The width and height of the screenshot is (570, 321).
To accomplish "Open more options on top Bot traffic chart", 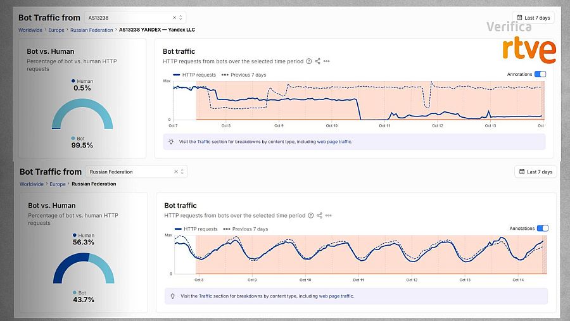I will (326, 61).
